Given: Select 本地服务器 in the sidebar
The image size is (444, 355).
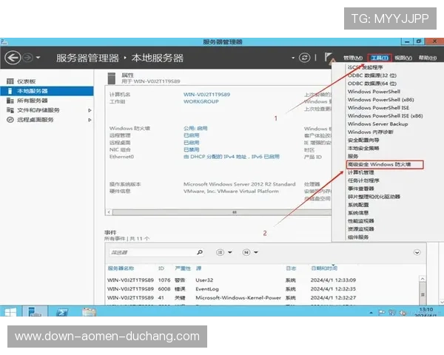Looking at the screenshot, I should click(x=47, y=91).
